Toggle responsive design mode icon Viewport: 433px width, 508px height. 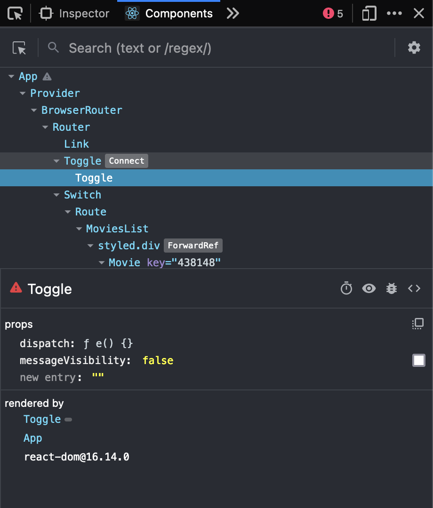click(369, 14)
